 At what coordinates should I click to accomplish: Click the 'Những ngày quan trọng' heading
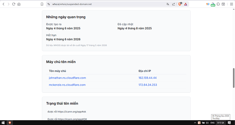click(66, 17)
